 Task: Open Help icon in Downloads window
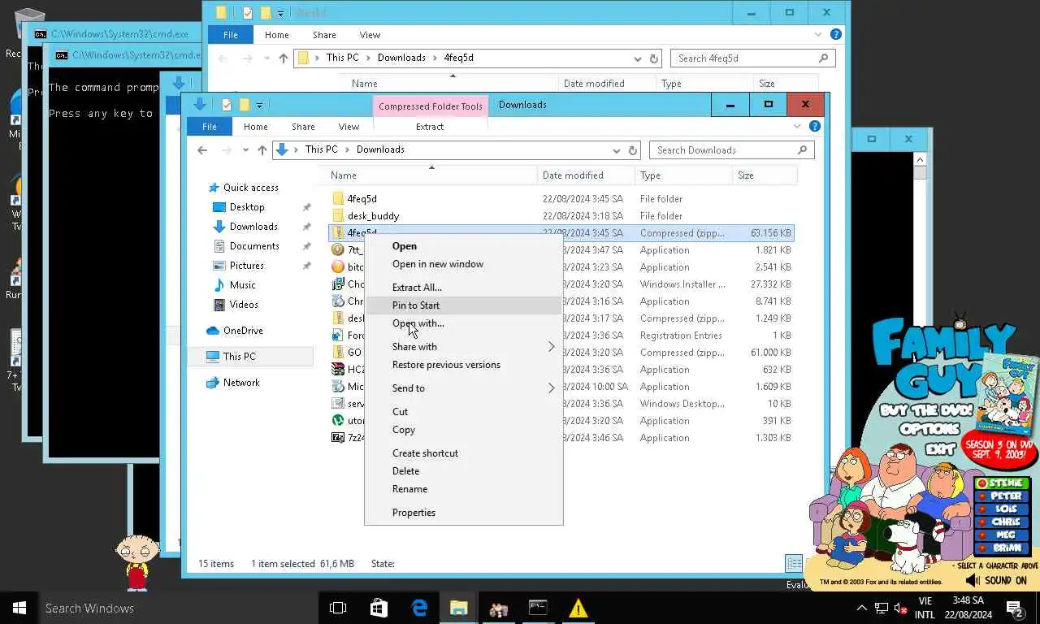click(815, 127)
